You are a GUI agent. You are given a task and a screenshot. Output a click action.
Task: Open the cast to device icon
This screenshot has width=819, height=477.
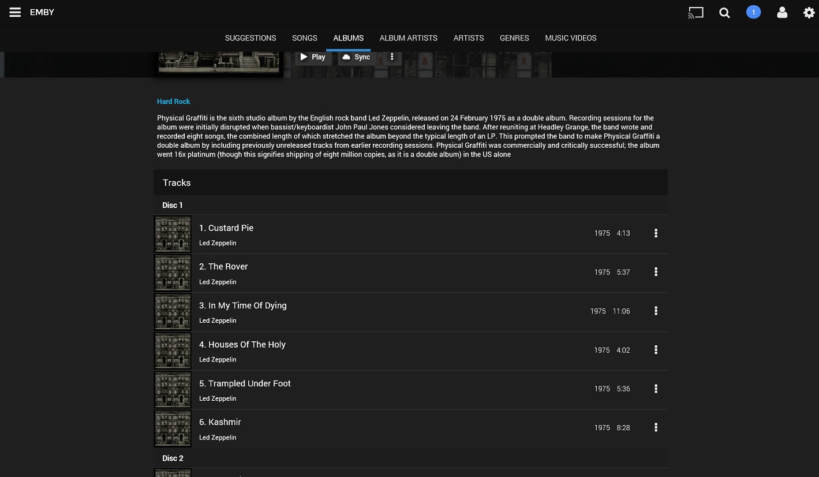695,12
